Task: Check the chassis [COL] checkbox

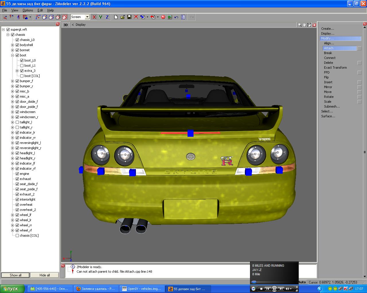Action: [x=17, y=235]
